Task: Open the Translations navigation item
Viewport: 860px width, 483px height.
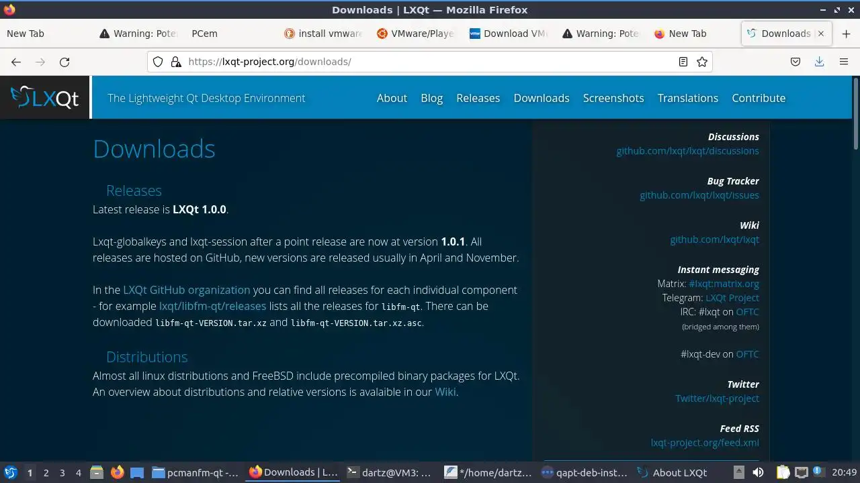Action: [x=688, y=98]
